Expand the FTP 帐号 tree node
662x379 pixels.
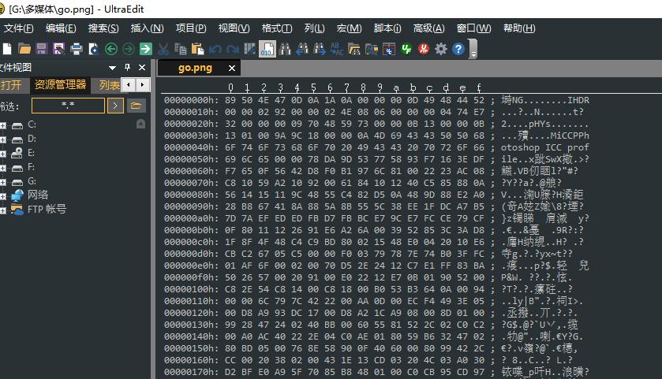click(x=3, y=210)
